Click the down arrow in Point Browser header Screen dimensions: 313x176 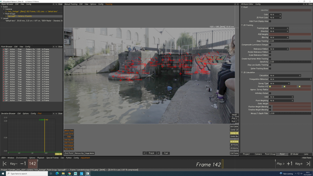coord(56,46)
